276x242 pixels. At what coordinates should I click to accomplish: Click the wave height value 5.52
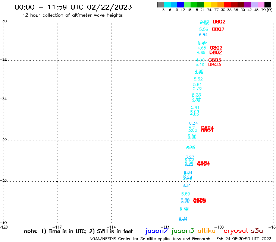coord(198,79)
